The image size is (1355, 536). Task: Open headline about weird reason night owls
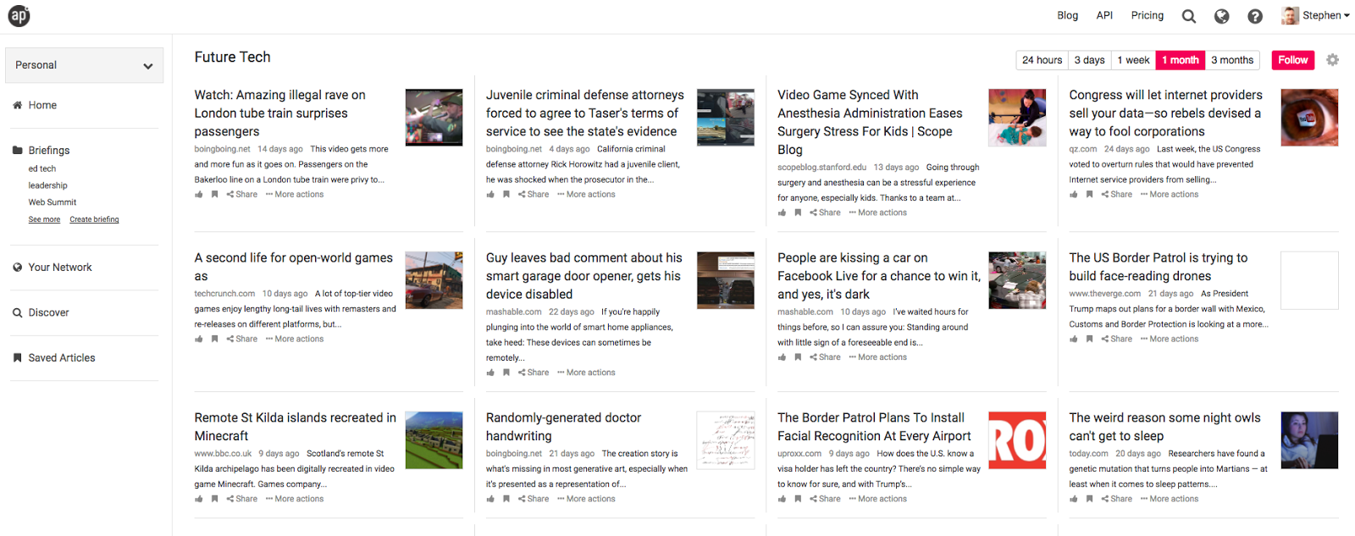click(x=1164, y=427)
